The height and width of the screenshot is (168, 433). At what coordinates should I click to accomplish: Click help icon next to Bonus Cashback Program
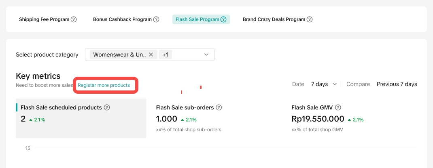click(156, 19)
